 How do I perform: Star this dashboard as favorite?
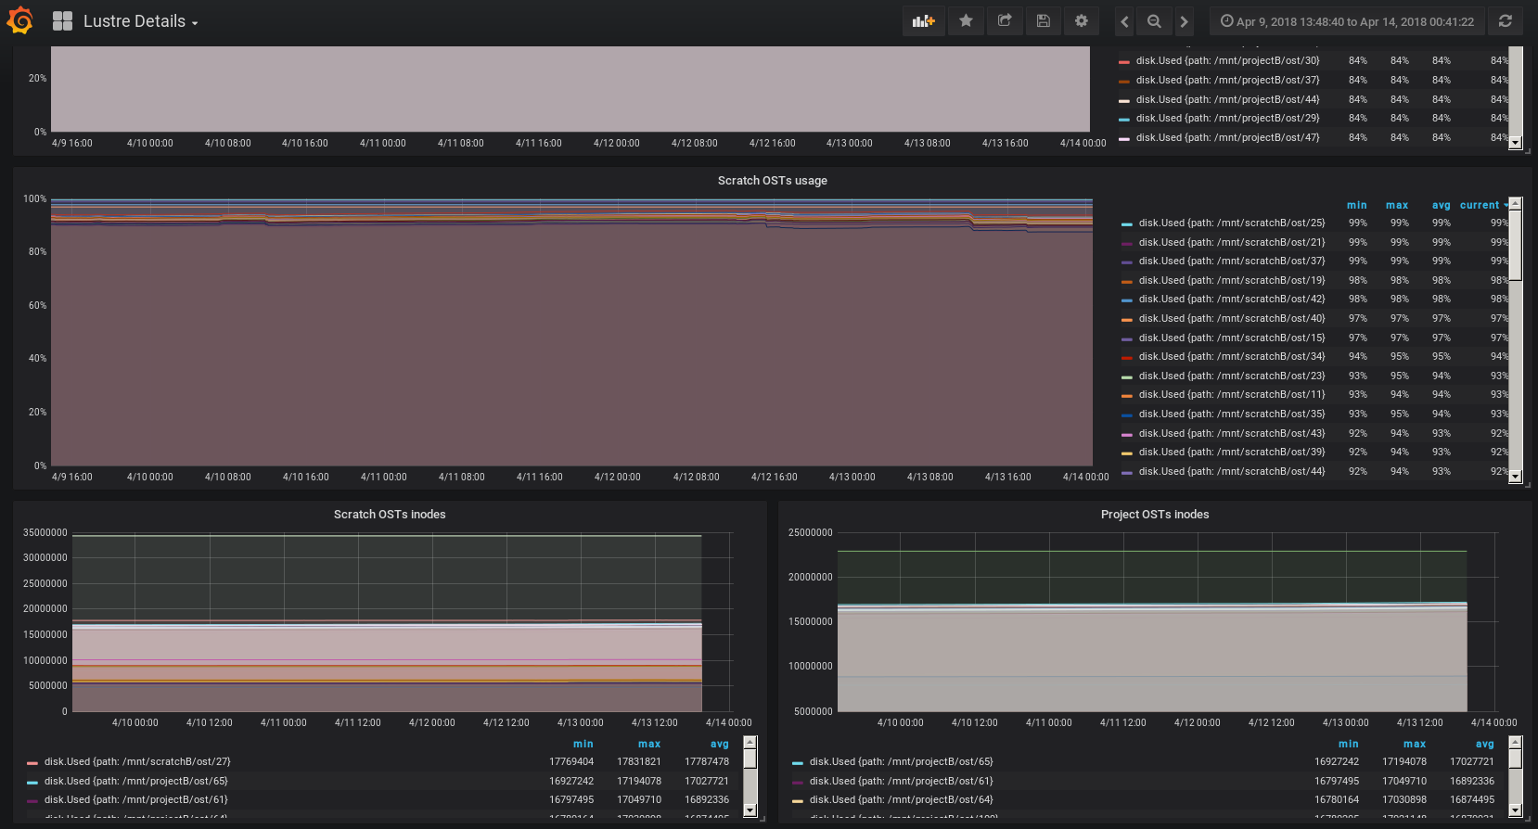click(x=966, y=21)
